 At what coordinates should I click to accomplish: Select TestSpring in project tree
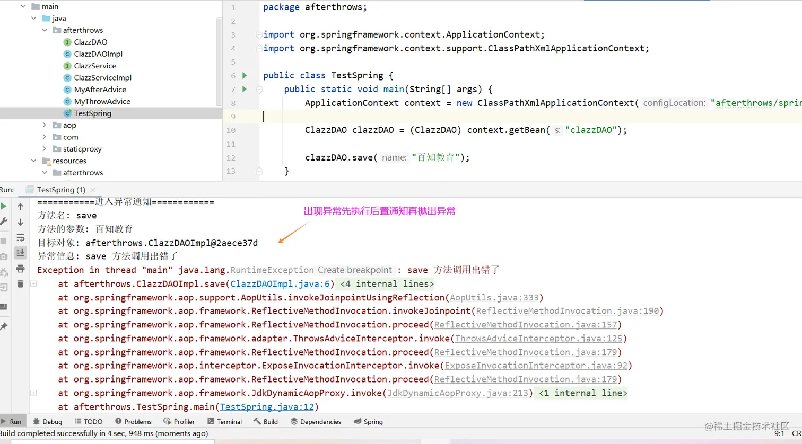coord(93,113)
